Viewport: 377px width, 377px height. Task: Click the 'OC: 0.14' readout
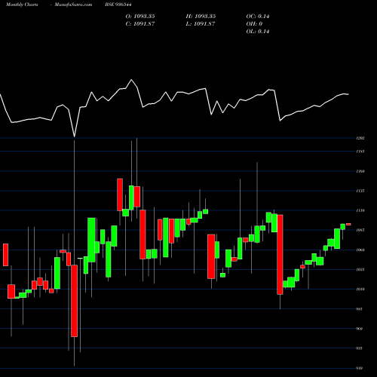[x=258, y=17]
